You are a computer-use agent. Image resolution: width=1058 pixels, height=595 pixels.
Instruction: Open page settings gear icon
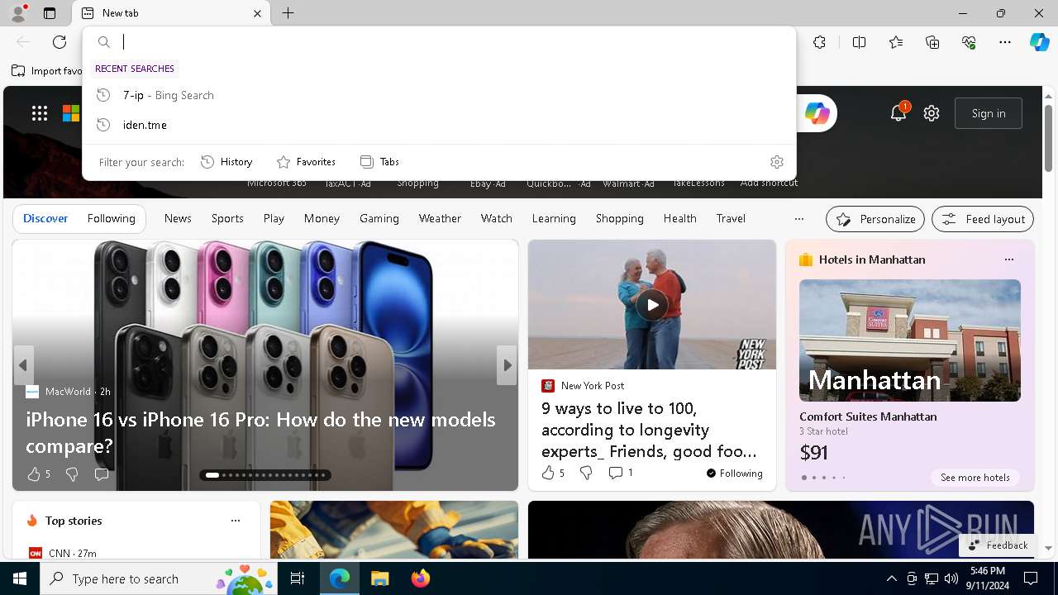click(x=932, y=113)
